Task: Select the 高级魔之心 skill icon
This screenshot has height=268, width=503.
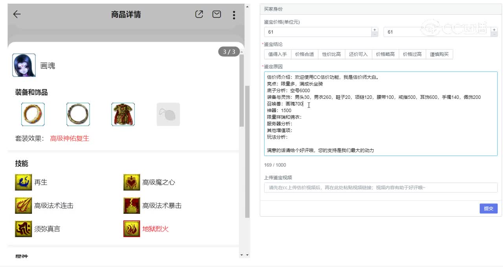Action: [x=131, y=182]
